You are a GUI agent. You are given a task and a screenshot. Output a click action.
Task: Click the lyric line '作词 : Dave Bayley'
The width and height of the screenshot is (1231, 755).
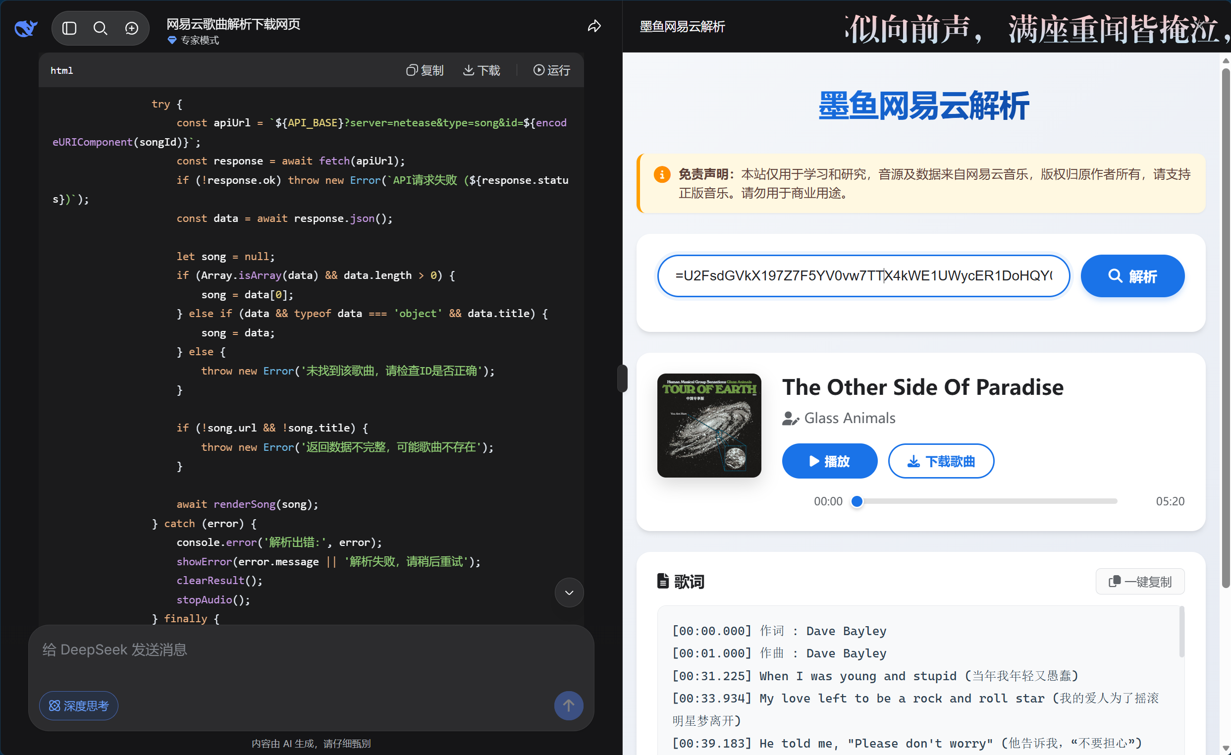(779, 631)
